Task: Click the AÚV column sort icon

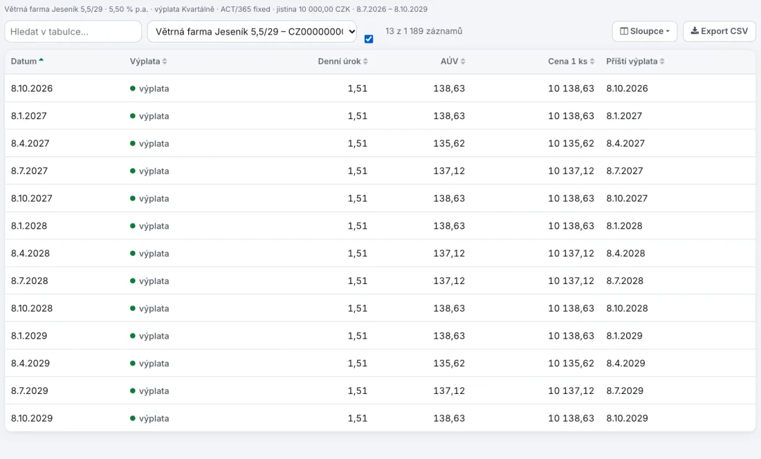Action: pyautogui.click(x=463, y=62)
